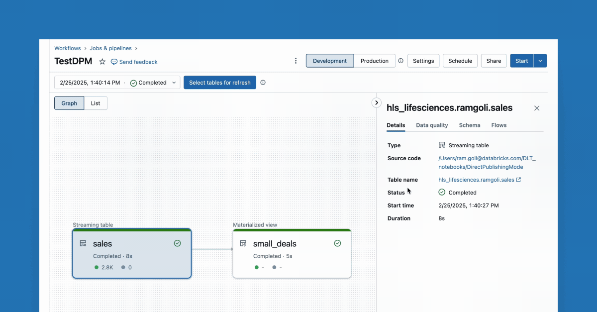The image size is (597, 312).
Task: Switch pipeline mode to Production
Action: (x=374, y=61)
